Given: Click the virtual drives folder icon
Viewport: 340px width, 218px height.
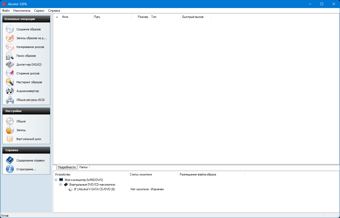Looking at the screenshot, I should click(66, 184).
